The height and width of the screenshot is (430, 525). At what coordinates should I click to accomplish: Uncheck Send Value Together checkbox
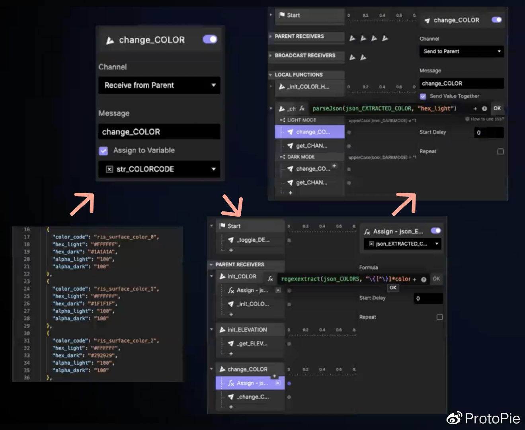pyautogui.click(x=423, y=96)
